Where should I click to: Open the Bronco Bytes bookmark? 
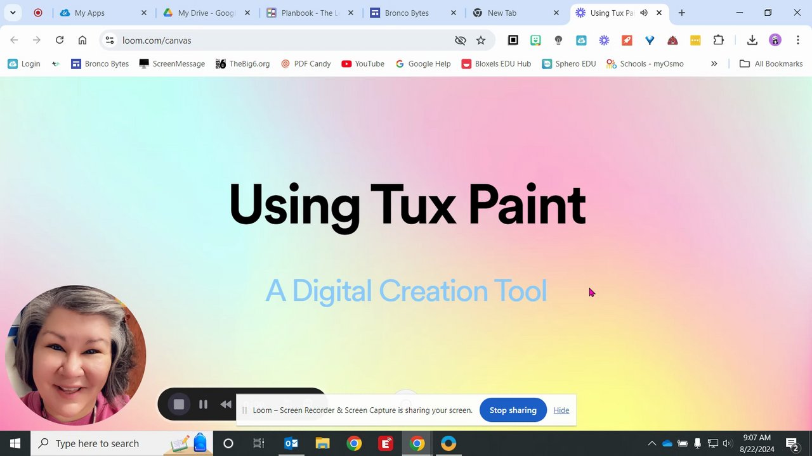100,63
